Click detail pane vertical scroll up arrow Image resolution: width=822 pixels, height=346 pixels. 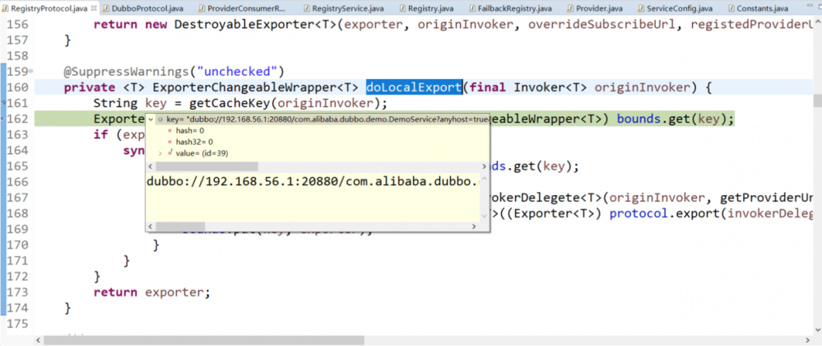tap(485, 180)
